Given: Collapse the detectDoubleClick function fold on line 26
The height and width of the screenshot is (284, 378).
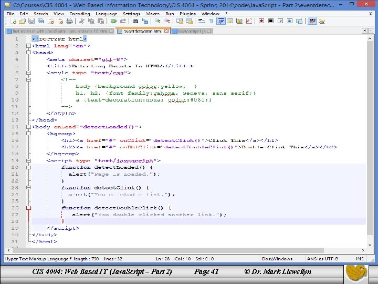Looking at the screenshot, I should pos(28,208).
